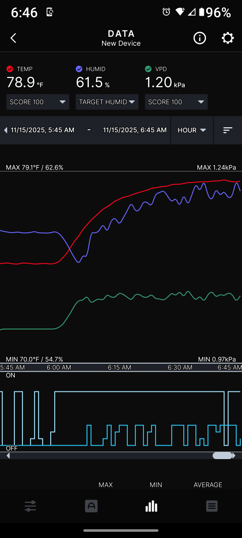Tap the 6:30 AM time axis marker
This screenshot has width=242, height=538.
pos(180,367)
